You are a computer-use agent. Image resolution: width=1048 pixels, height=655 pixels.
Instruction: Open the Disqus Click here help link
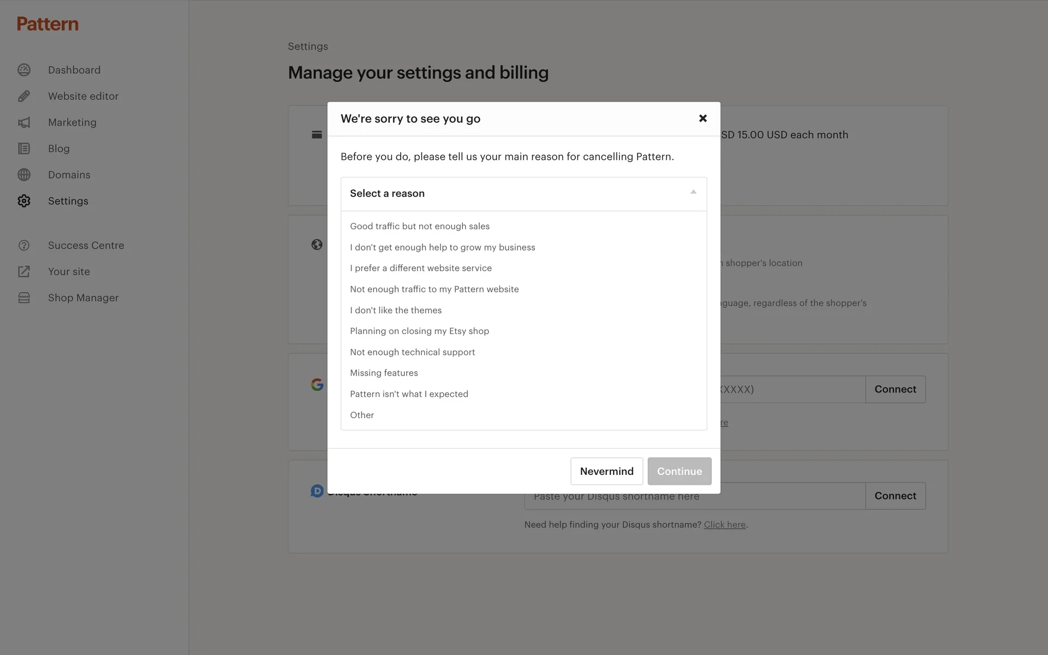[x=724, y=525]
